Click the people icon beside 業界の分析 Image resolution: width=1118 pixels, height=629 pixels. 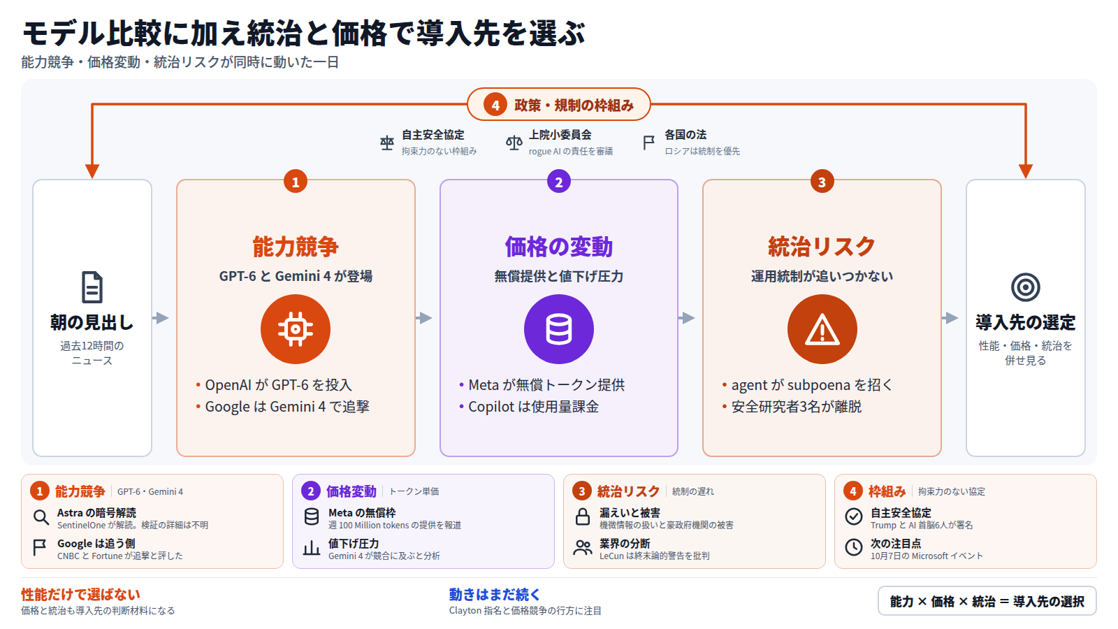[x=583, y=547]
